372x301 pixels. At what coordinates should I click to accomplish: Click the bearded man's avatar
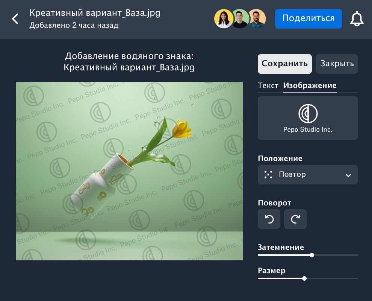pyautogui.click(x=257, y=19)
